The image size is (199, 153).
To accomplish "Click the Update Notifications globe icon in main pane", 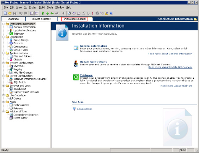I will click(76, 64).
